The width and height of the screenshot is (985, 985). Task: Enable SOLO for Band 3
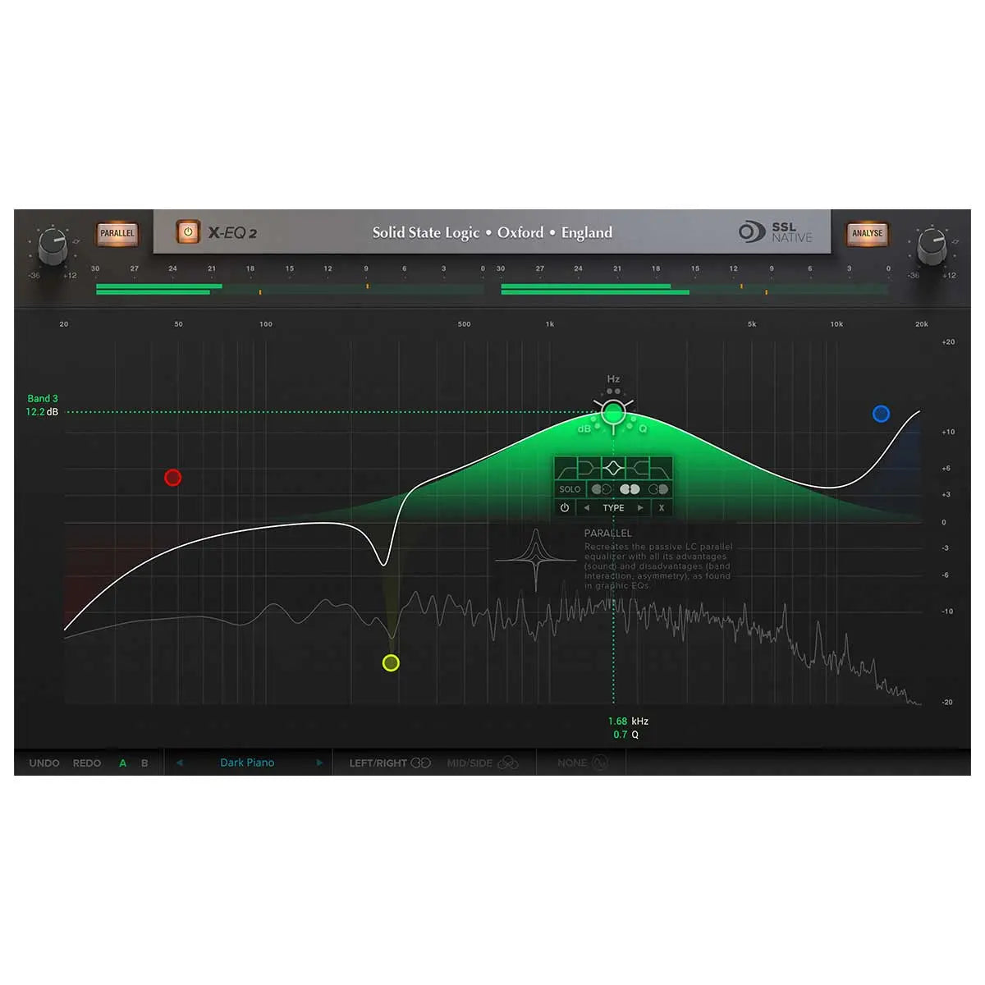click(570, 488)
